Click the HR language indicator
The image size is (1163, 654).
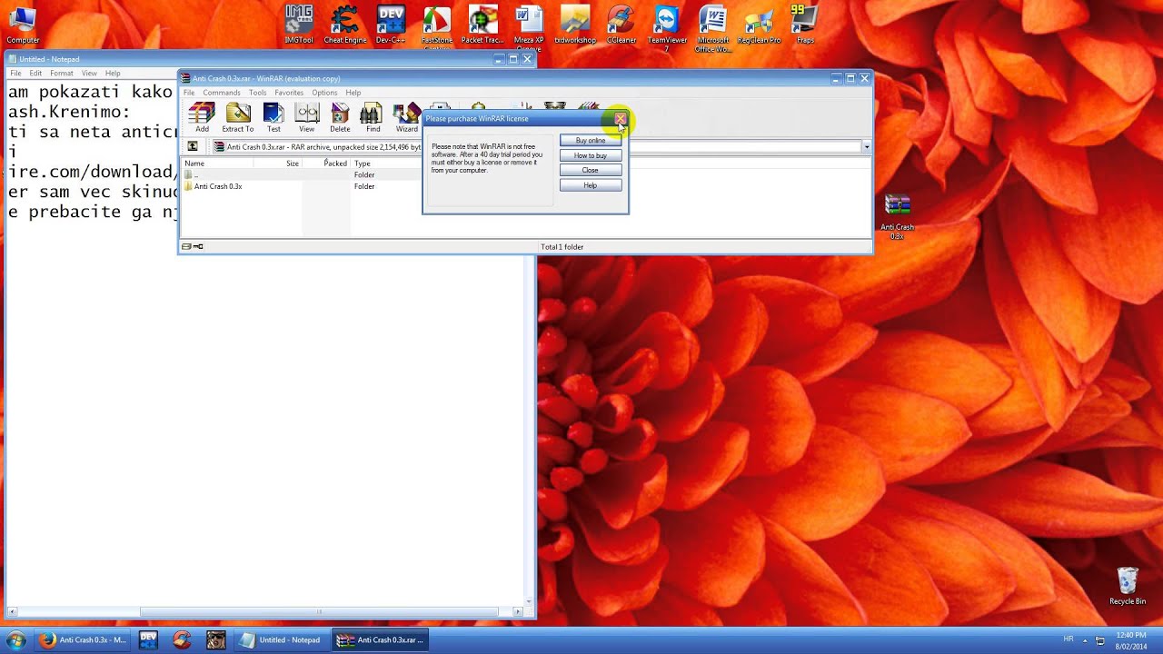coord(1069,639)
